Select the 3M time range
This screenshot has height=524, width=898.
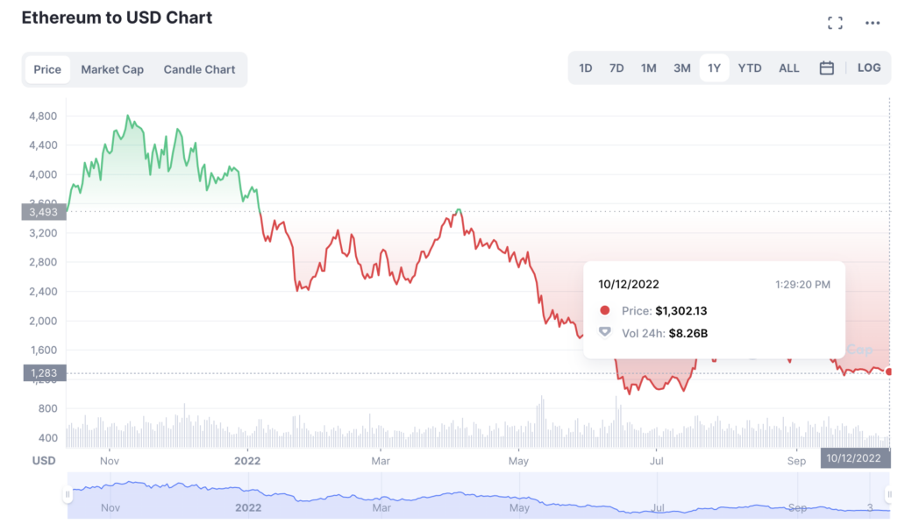(681, 68)
